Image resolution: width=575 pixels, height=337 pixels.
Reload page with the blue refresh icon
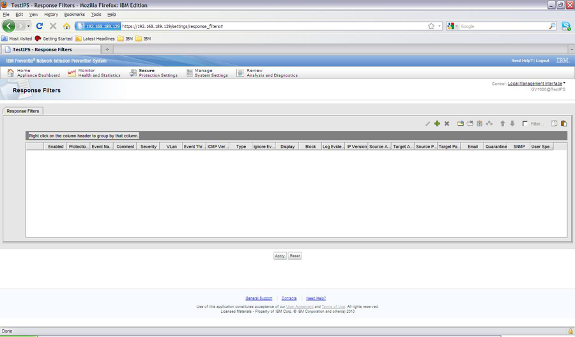(x=40, y=26)
